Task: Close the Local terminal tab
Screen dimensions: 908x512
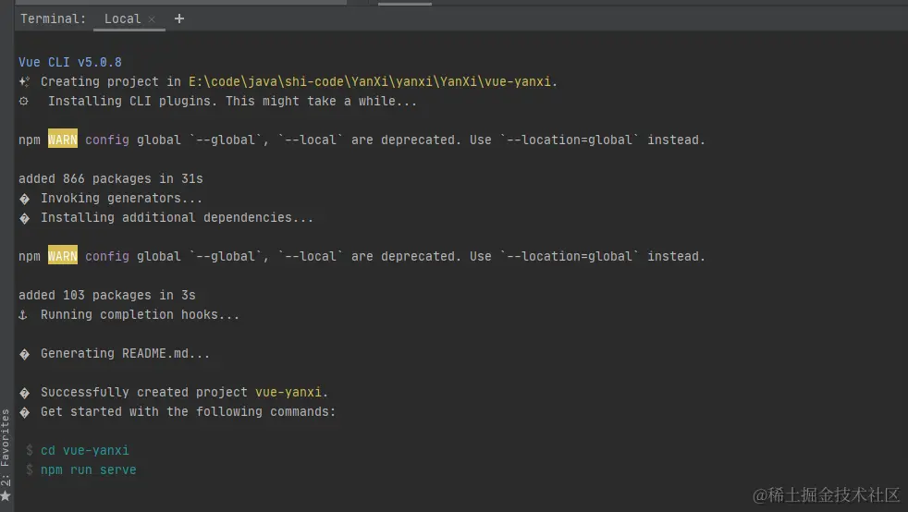Action: 152,19
